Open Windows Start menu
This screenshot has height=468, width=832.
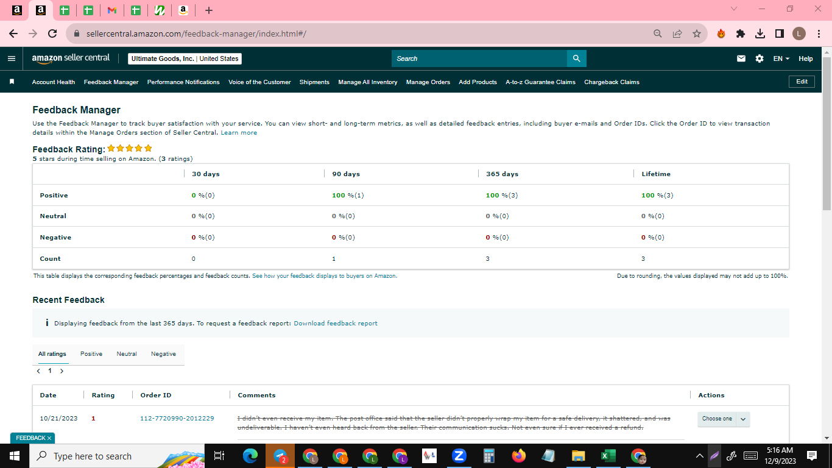click(15, 456)
